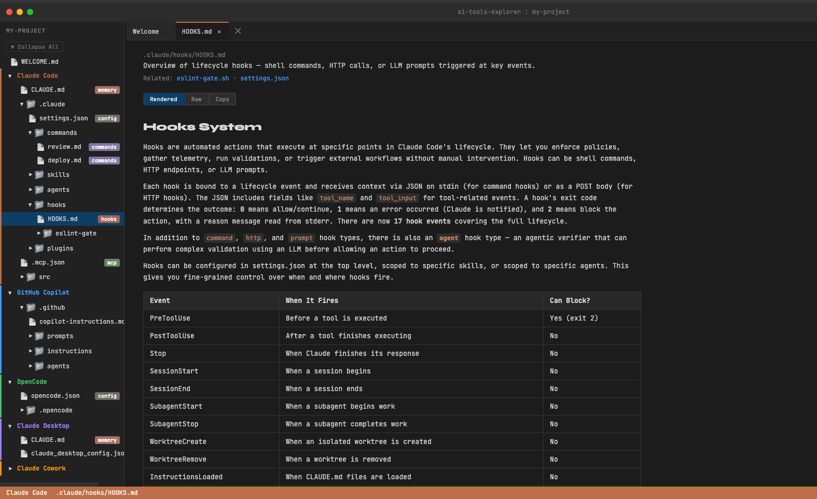Click the review.md file icon
This screenshot has height=499, width=817.
(40, 147)
